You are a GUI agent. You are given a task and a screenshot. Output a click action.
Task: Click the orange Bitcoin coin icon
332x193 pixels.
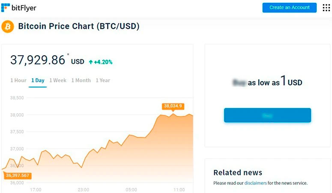click(x=8, y=27)
